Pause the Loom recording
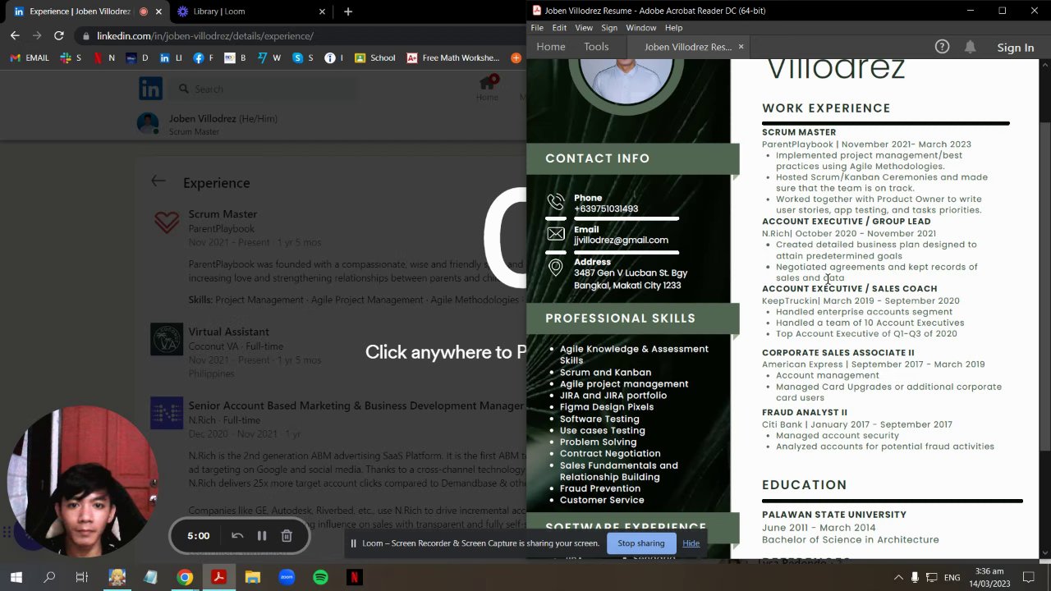 point(262,536)
